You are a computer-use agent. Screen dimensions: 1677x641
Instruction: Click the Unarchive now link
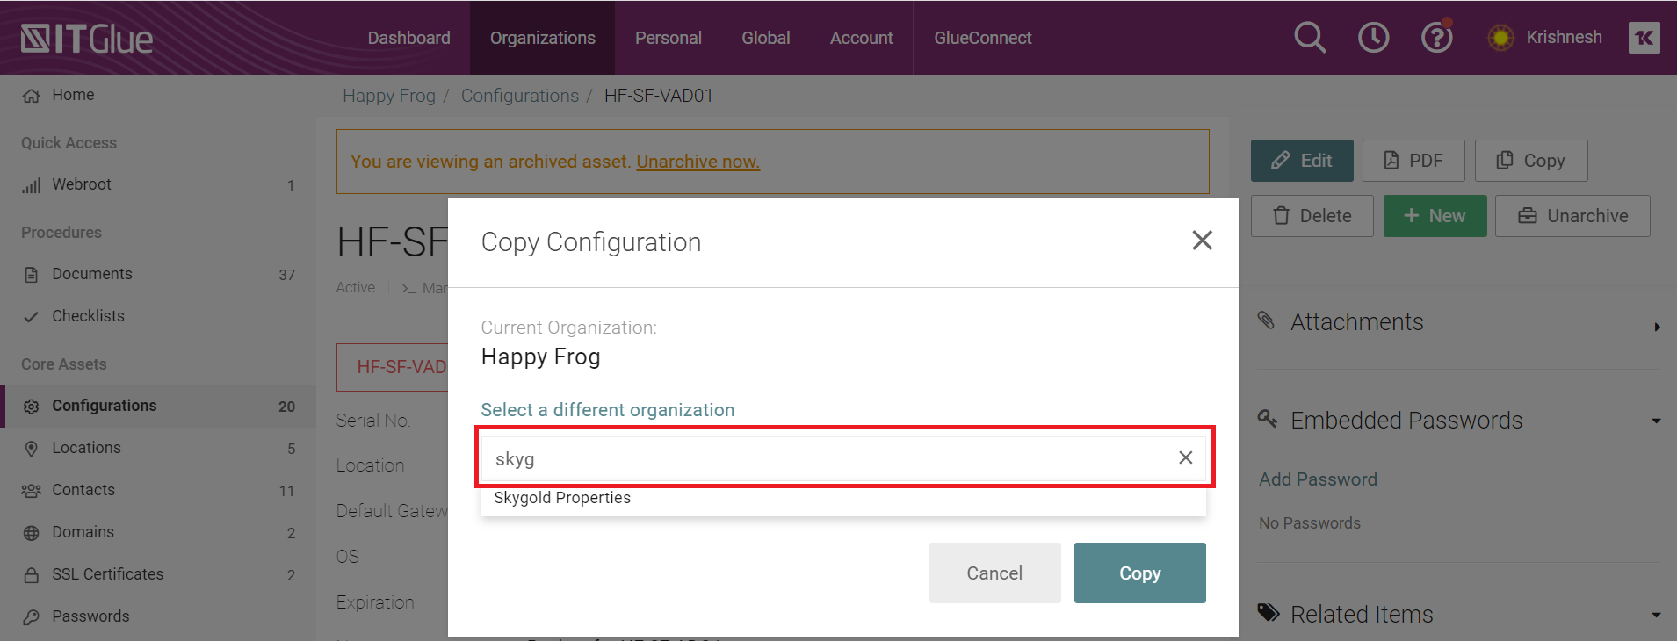click(697, 162)
